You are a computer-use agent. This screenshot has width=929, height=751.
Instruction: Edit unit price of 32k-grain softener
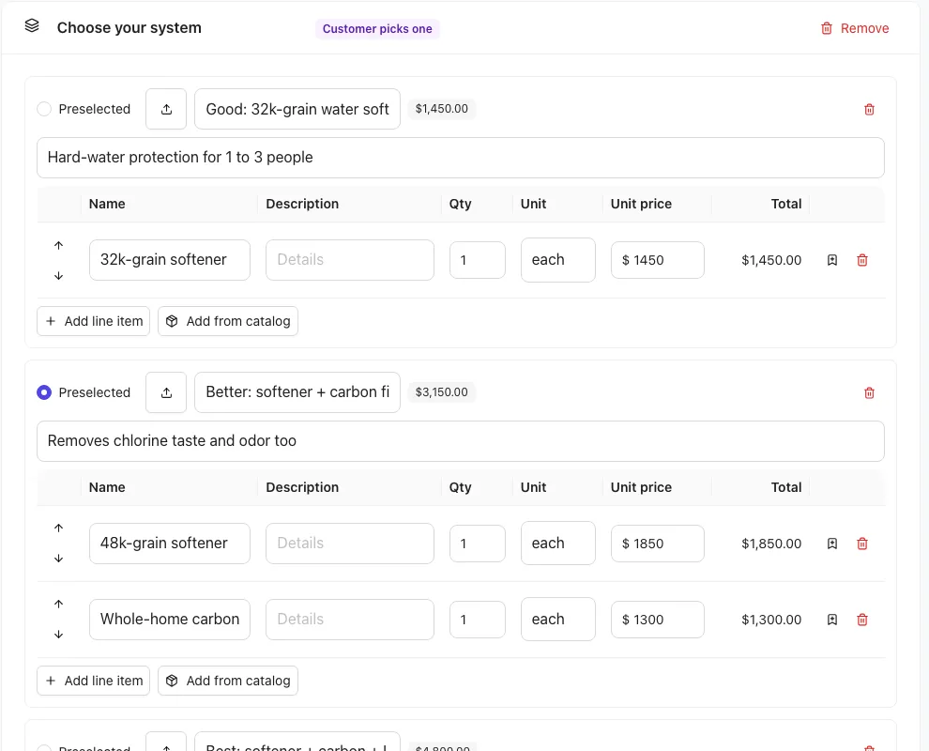click(x=658, y=260)
